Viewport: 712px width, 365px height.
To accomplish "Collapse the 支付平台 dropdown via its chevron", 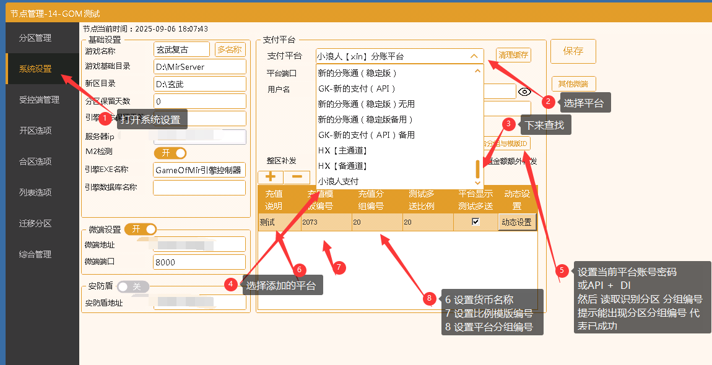I will (475, 55).
